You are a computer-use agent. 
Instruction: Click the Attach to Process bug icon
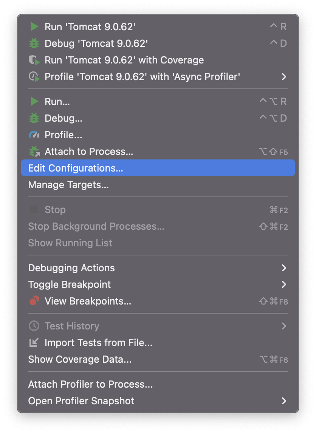(34, 152)
